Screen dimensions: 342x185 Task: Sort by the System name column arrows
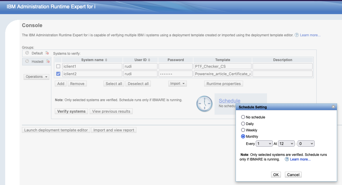point(106,60)
